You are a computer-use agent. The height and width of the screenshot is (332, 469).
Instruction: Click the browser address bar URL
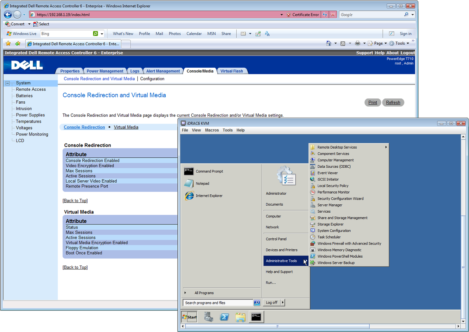pos(63,15)
